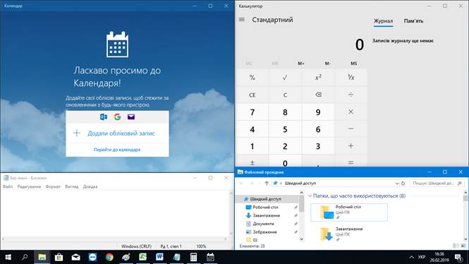The height and width of the screenshot is (264, 469).
Task: Select the Завантаження folder tile
Action: (349, 234)
